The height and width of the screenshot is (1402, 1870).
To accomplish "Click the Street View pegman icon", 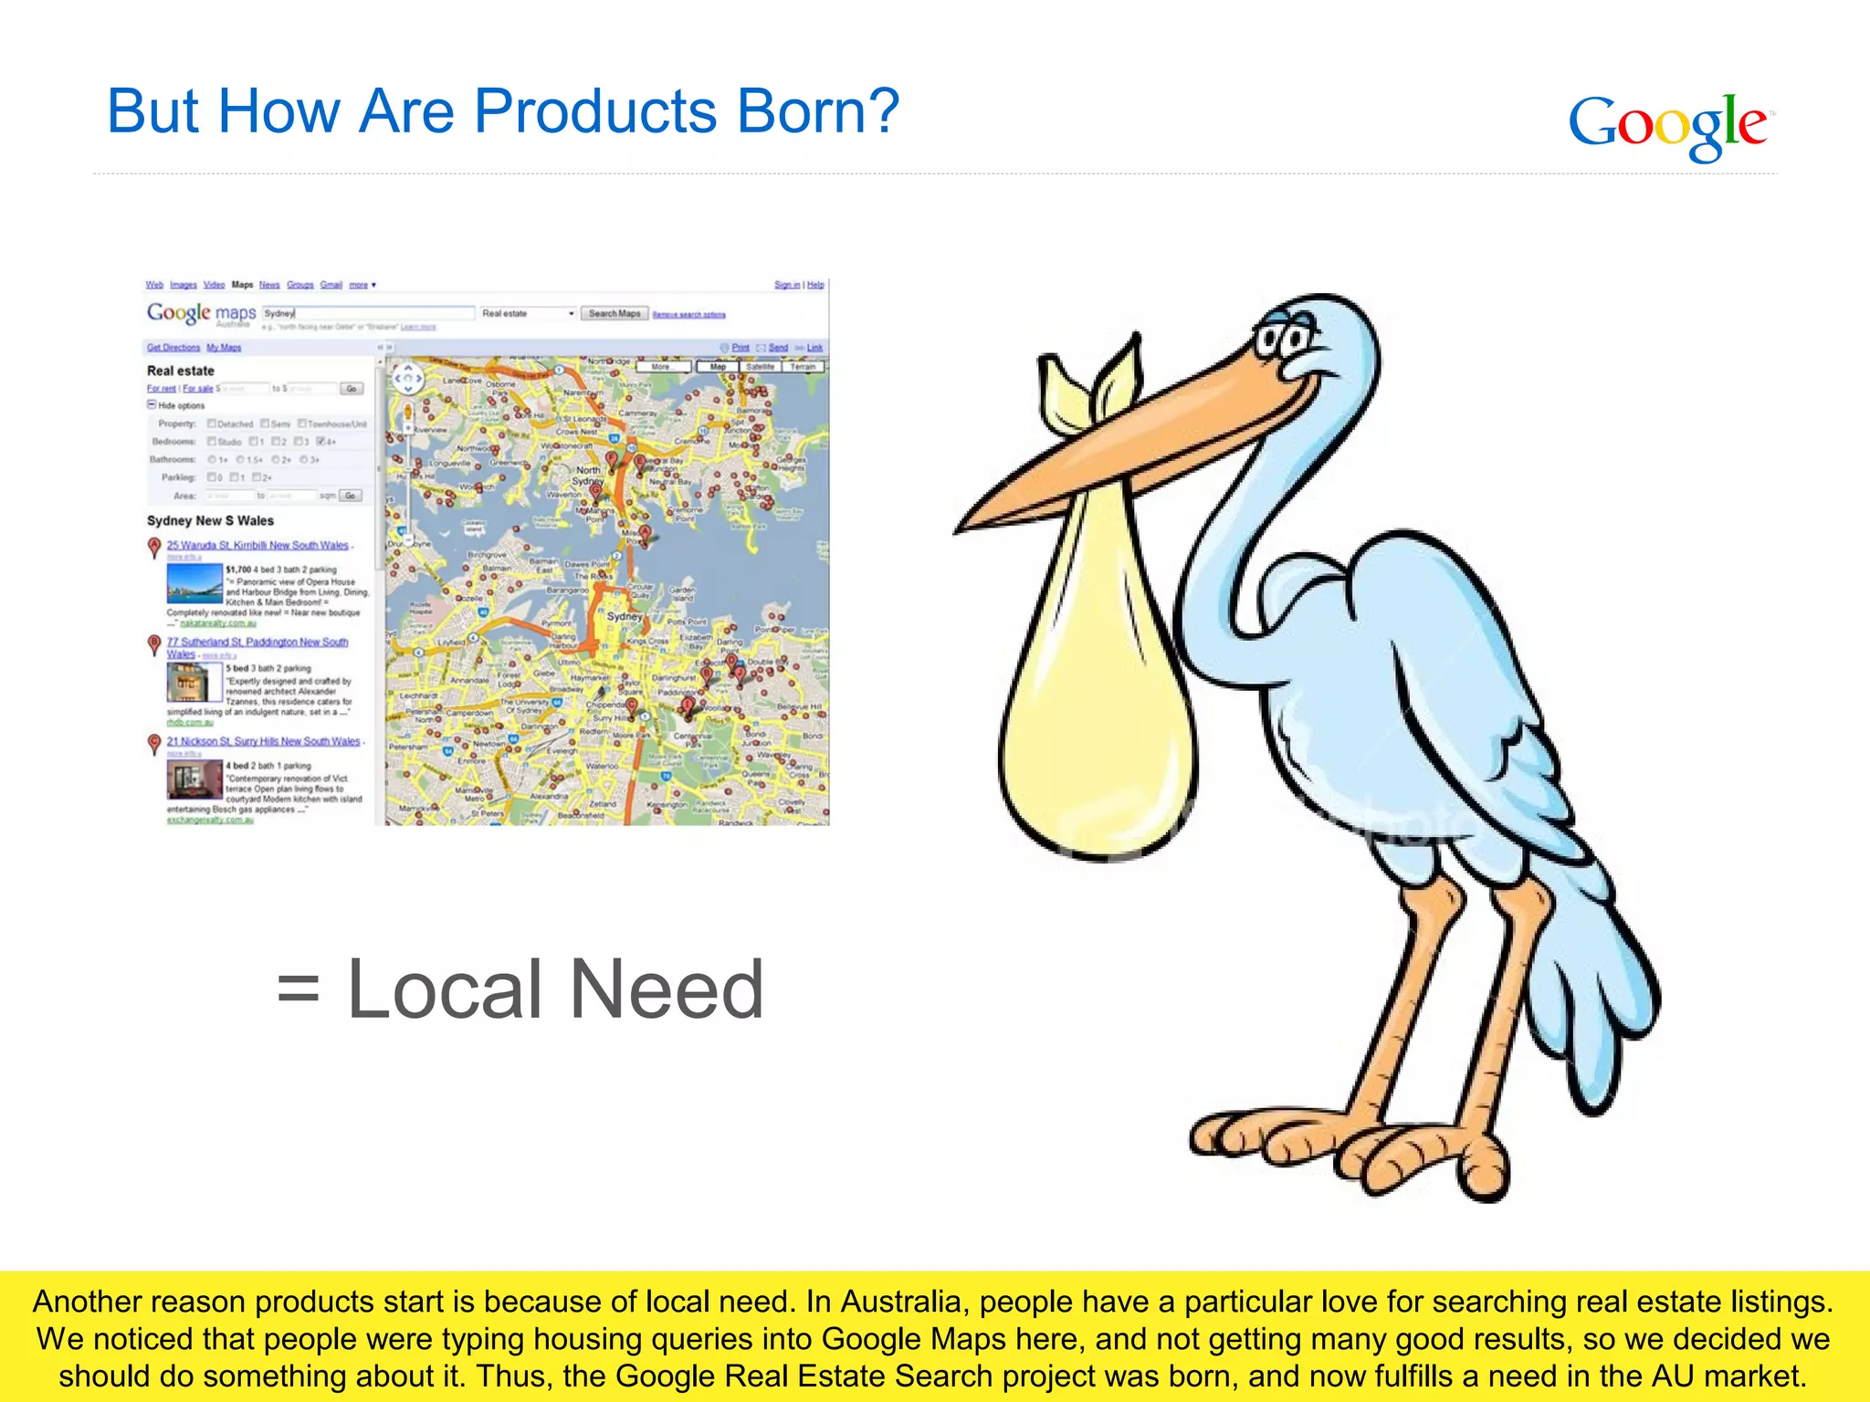I will (408, 410).
